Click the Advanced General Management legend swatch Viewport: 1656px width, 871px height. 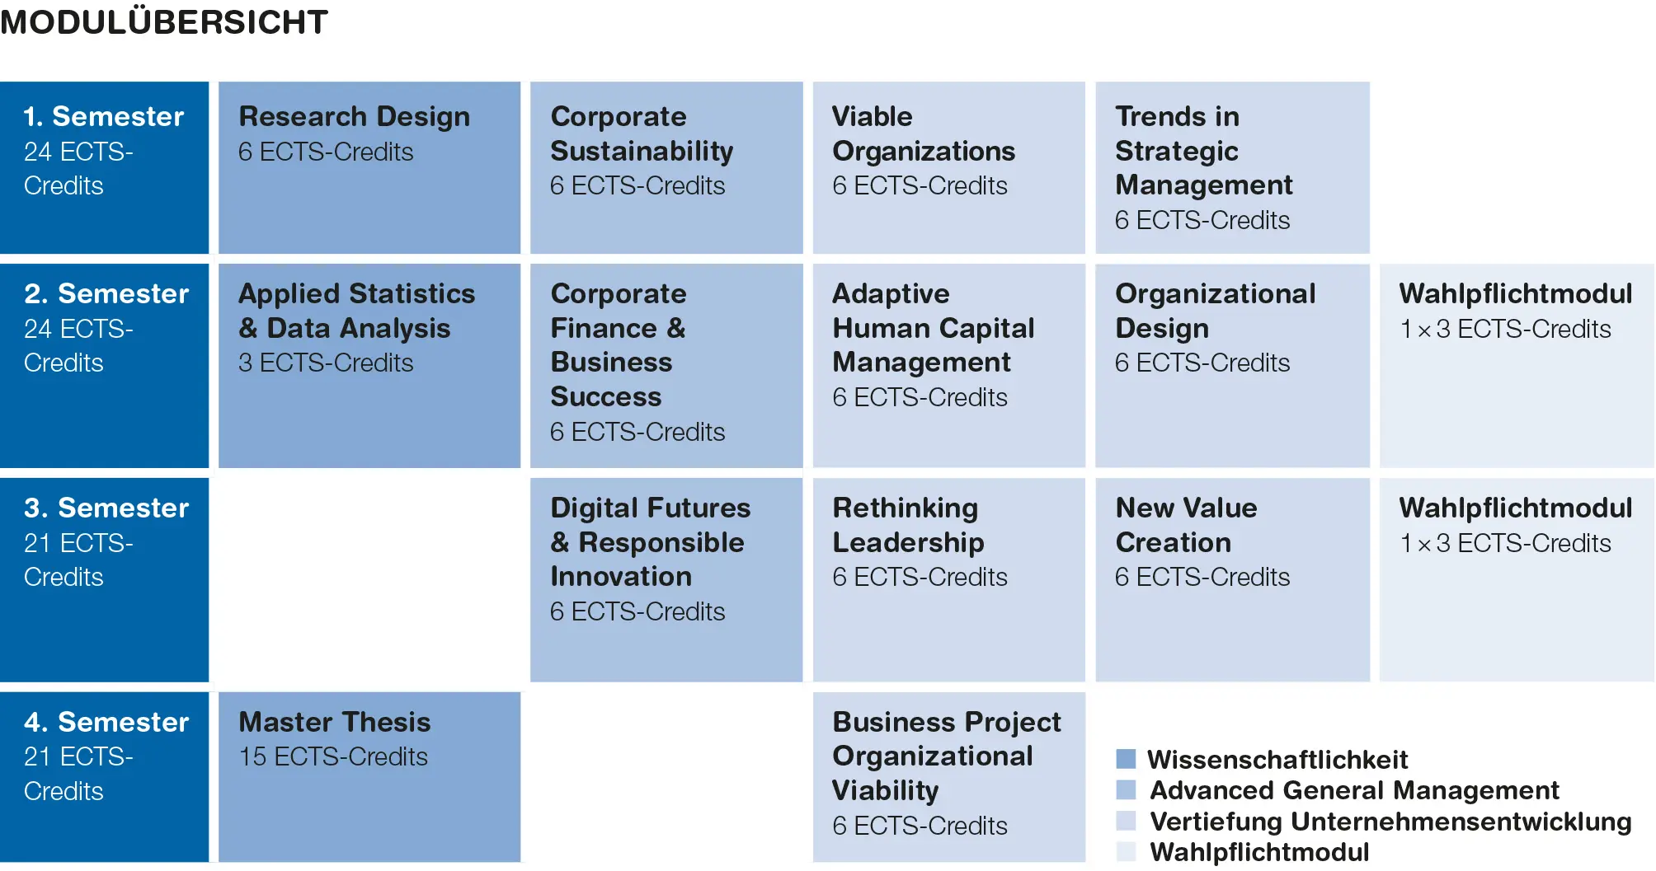(x=1126, y=790)
